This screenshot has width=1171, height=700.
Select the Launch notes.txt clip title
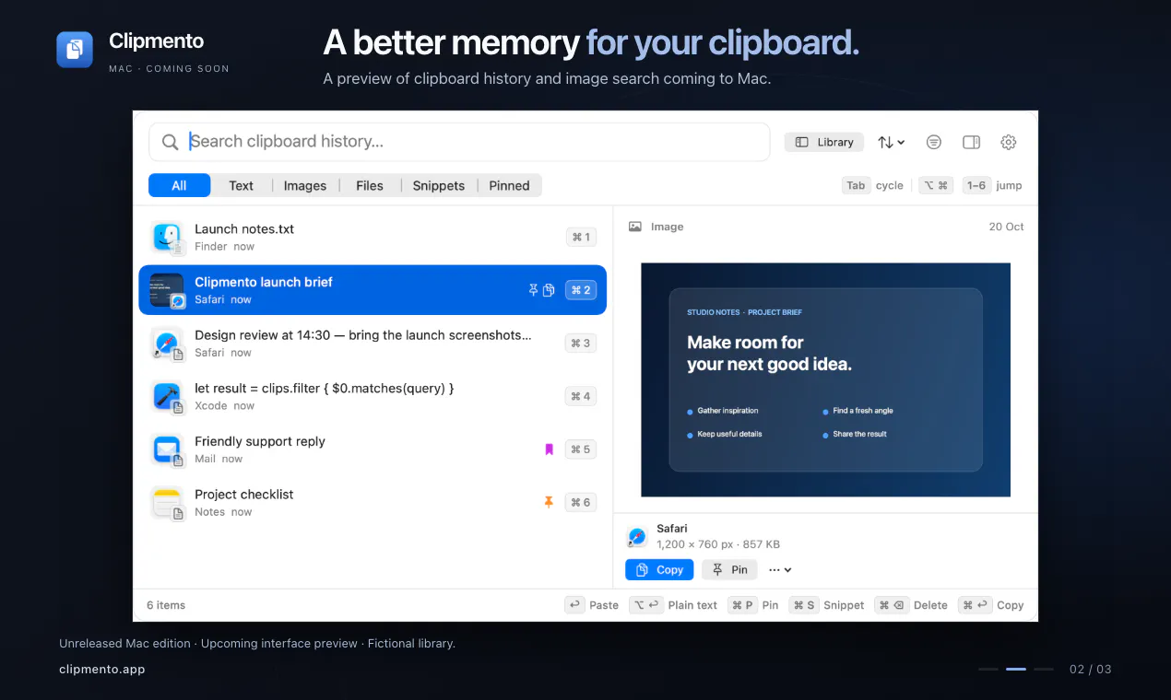pos(244,228)
